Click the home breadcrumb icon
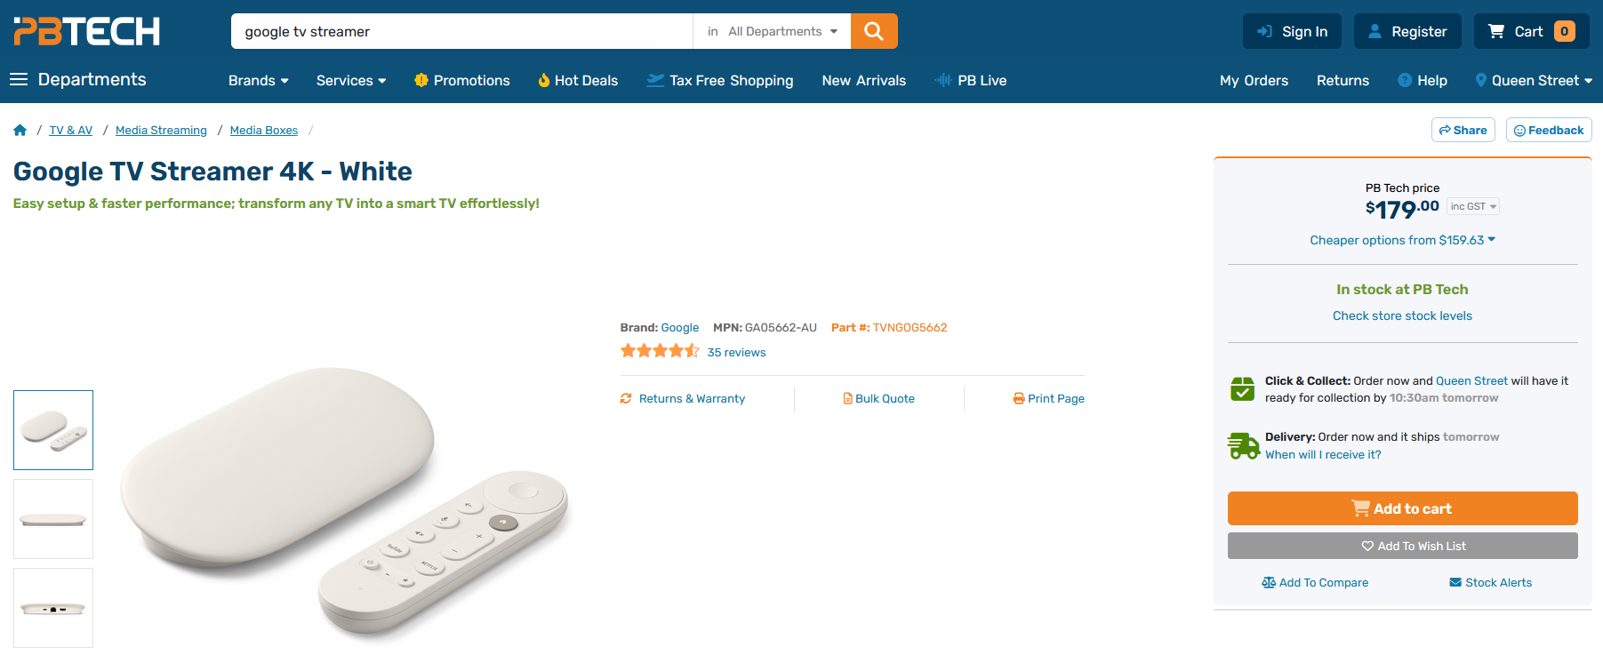This screenshot has width=1603, height=663. click(20, 131)
